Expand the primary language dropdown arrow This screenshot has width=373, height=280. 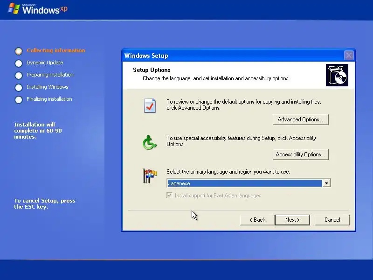coord(326,183)
